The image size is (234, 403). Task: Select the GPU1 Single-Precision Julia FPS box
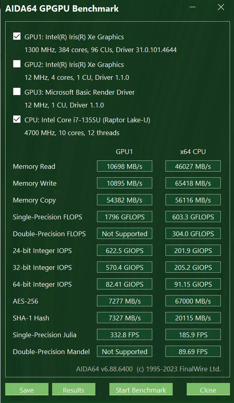coord(124,335)
